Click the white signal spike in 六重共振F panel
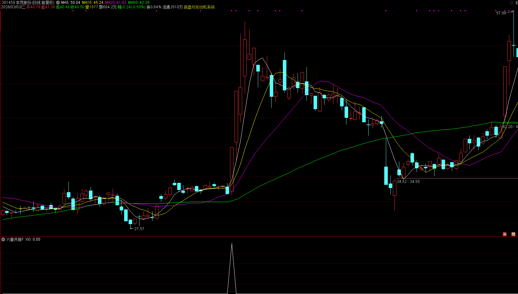Image resolution: width=518 pixels, height=294 pixels. click(x=232, y=268)
